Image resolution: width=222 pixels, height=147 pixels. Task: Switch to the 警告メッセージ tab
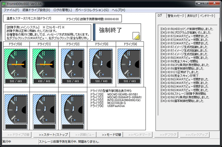coord(176,16)
